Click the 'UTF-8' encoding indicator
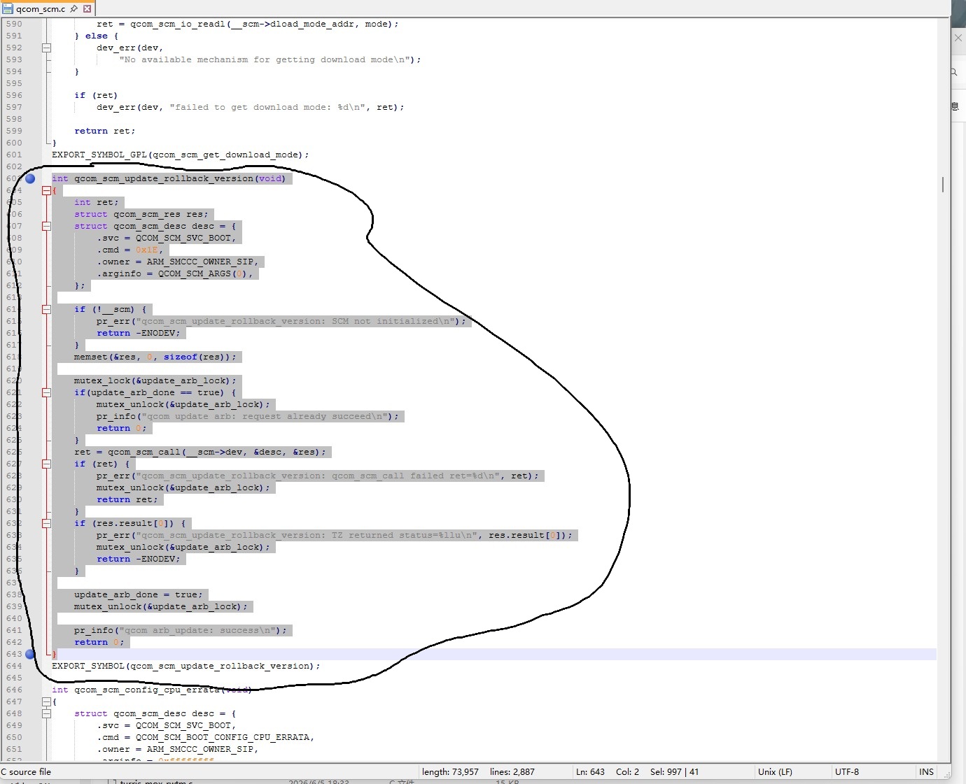966x784 pixels. [847, 772]
